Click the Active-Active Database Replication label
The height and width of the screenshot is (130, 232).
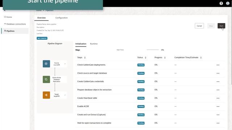(x=57, y=79)
